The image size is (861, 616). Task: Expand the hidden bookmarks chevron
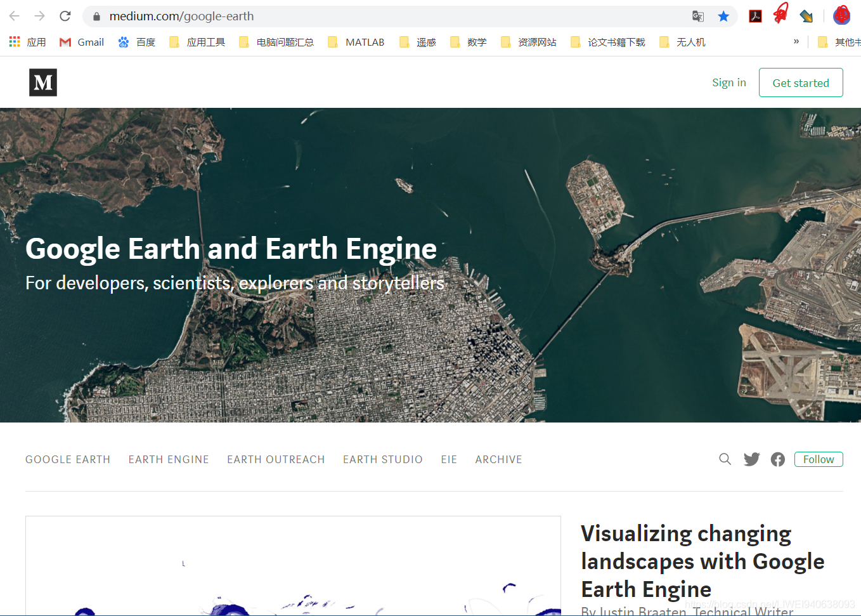(x=796, y=41)
